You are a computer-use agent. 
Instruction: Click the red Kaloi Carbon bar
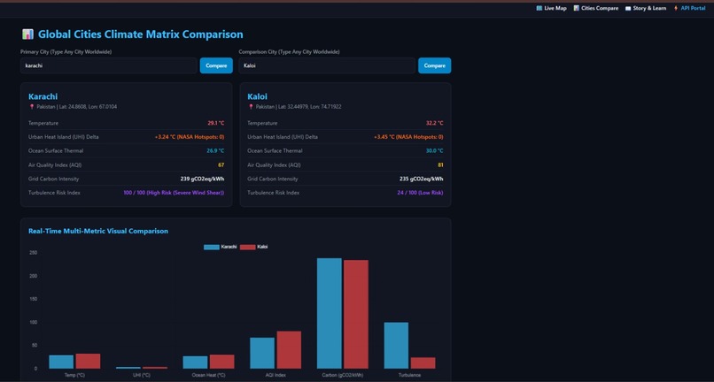coord(356,314)
